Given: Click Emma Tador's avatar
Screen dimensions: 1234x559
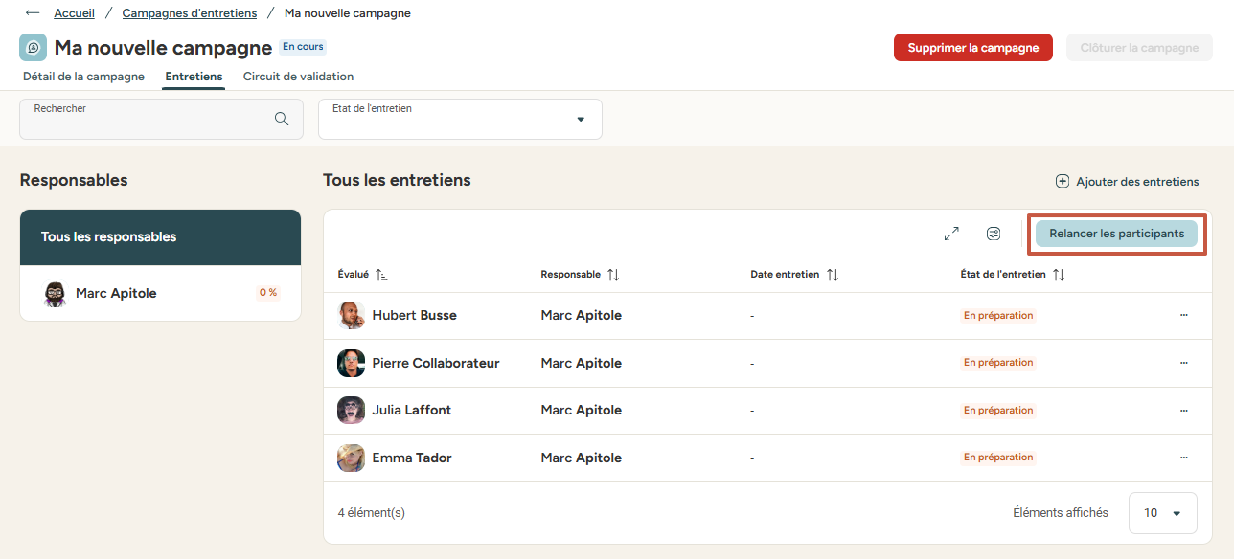Looking at the screenshot, I should coord(351,458).
